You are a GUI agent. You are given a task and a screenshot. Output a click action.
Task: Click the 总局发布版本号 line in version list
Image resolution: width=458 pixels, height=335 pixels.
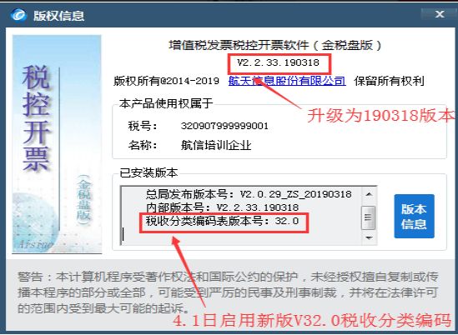coord(249,194)
